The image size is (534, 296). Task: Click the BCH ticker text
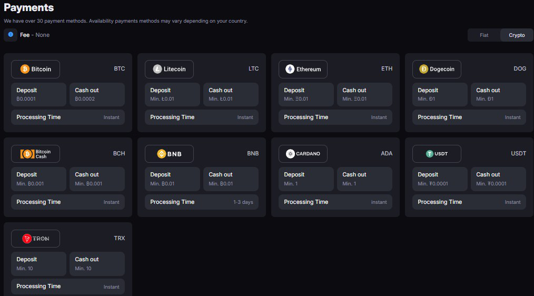pos(119,154)
